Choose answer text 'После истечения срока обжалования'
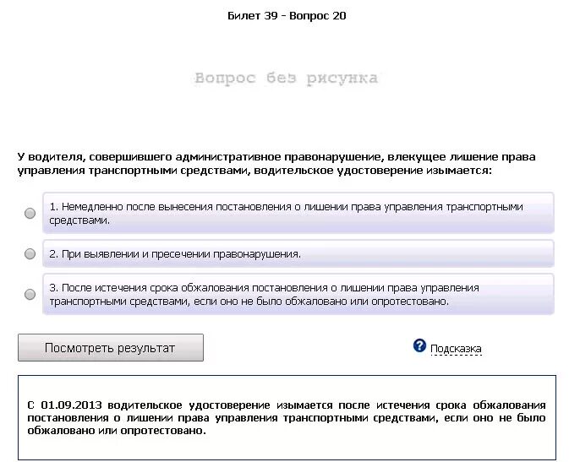The height and width of the screenshot is (462, 569). click(x=298, y=294)
